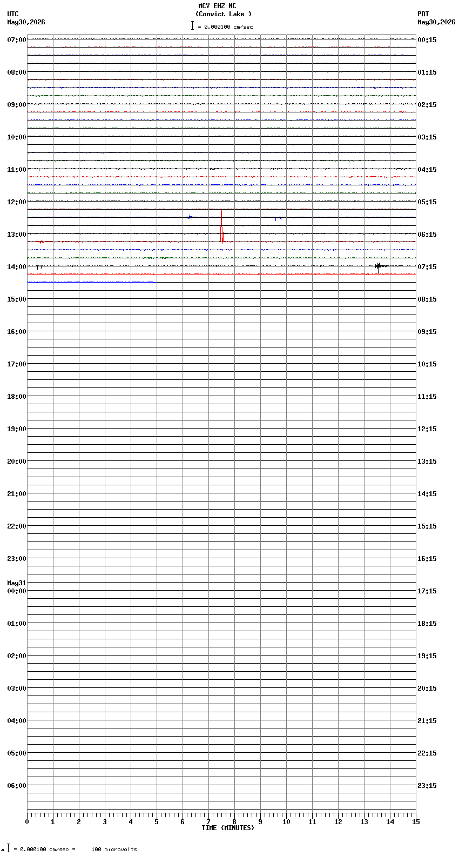Click the large red spike near minute 7.5

pos(221,226)
